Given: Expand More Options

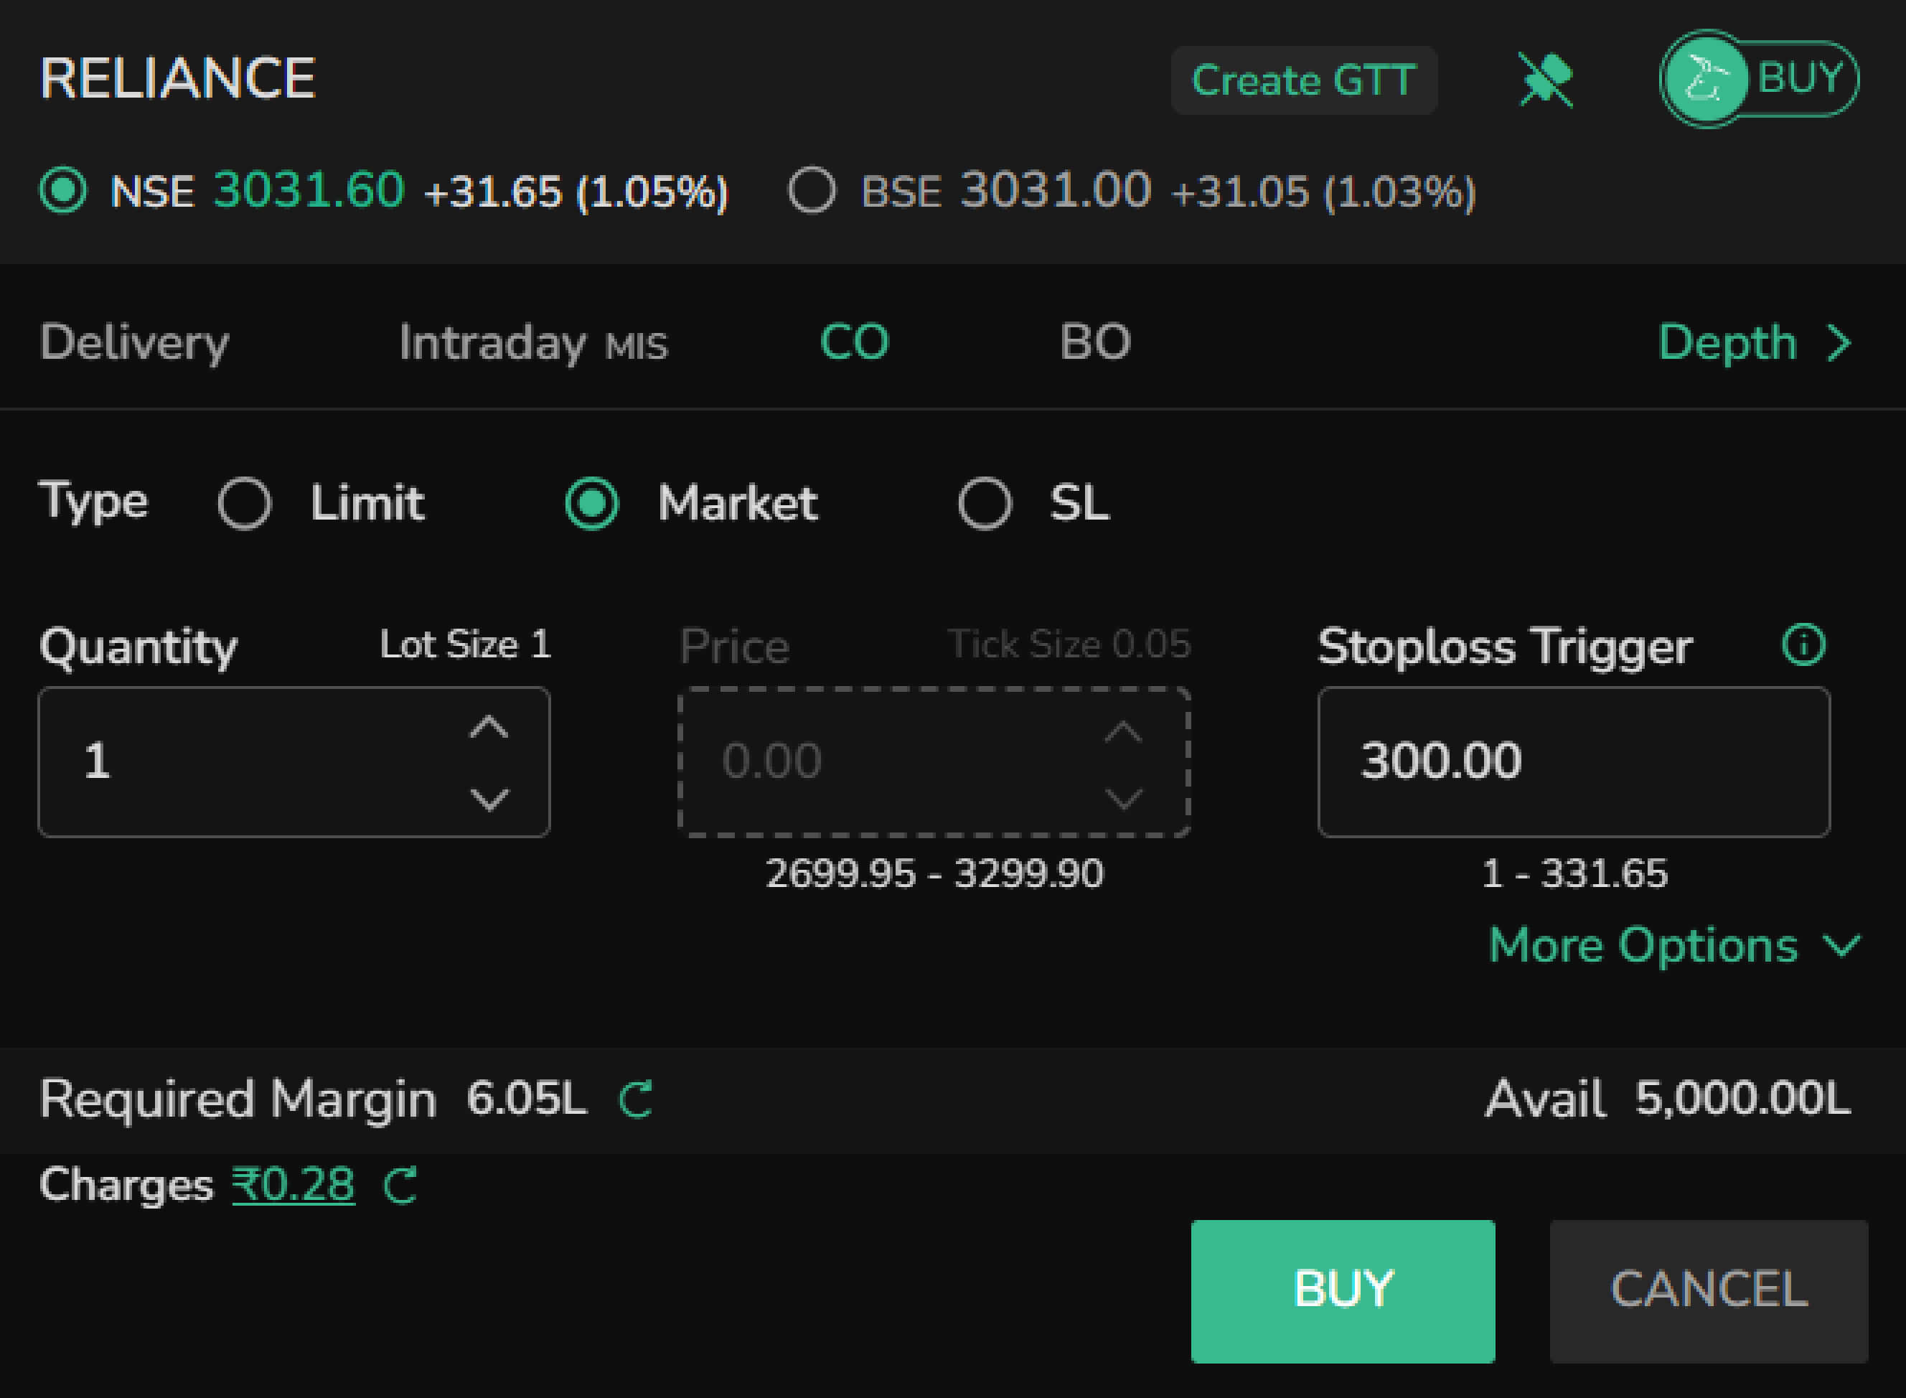Looking at the screenshot, I should (x=1675, y=945).
